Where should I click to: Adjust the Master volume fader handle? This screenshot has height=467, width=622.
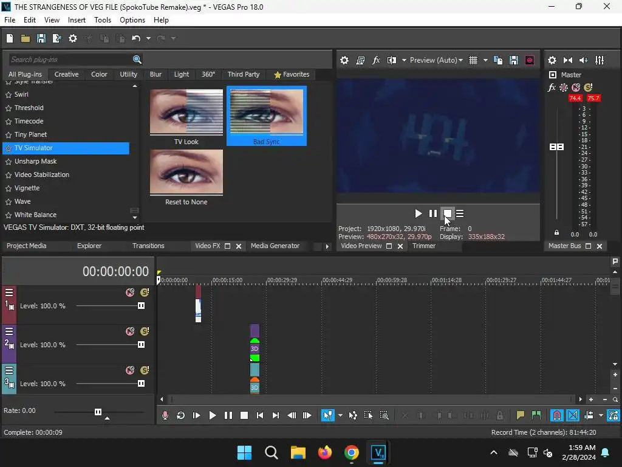(556, 147)
